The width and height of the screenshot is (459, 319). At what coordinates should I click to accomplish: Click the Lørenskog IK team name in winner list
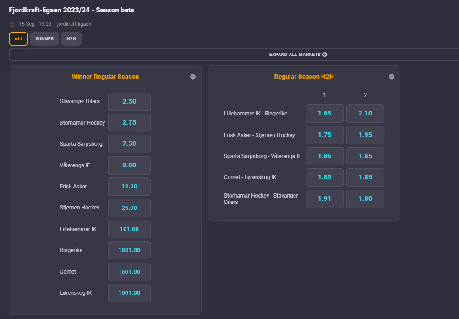[x=76, y=292]
